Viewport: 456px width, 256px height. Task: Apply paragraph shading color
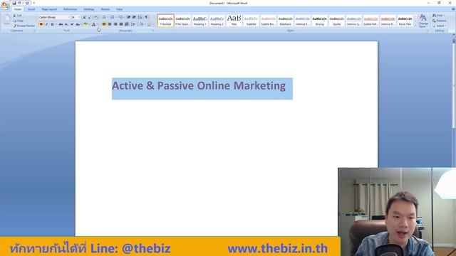(141, 24)
